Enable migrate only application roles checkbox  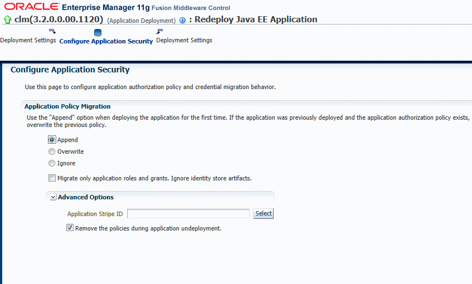52,178
